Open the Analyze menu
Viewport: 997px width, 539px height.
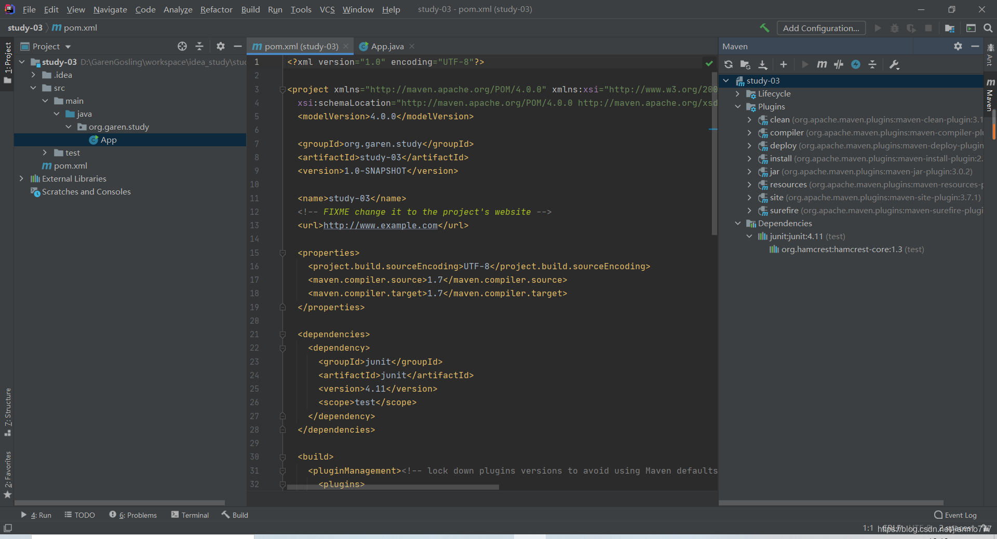[178, 9]
